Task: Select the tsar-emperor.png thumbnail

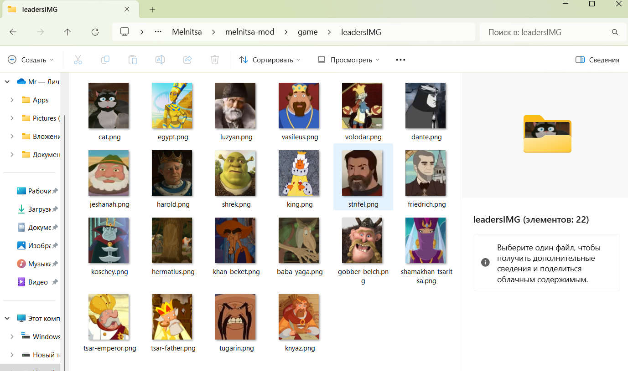Action: pyautogui.click(x=109, y=317)
